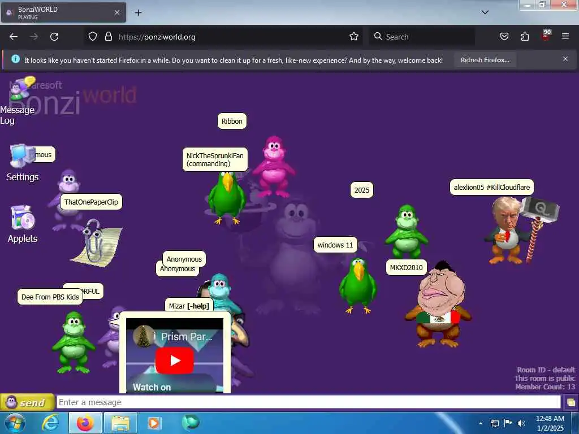
Task: Dismiss the Firefox notification bar
Action: click(565, 59)
